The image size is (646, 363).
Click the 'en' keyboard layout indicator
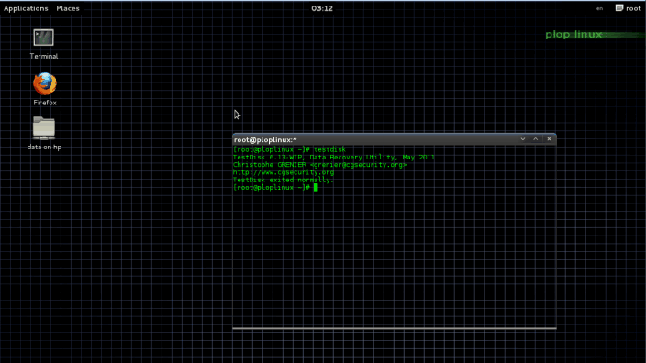point(599,8)
